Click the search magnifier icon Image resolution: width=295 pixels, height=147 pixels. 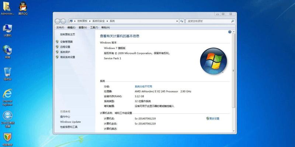[x=233, y=21]
